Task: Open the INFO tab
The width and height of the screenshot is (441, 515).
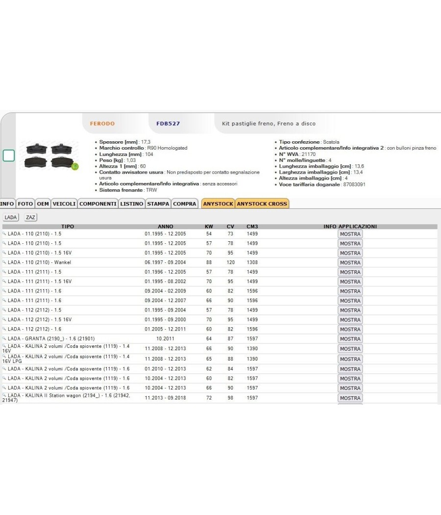Action: tap(7, 204)
